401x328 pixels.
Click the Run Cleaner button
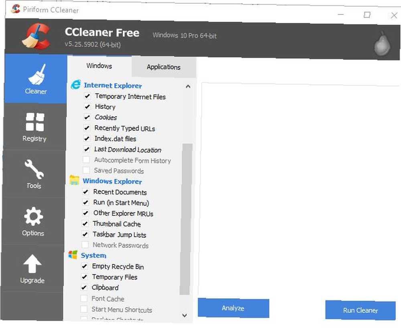point(360,310)
